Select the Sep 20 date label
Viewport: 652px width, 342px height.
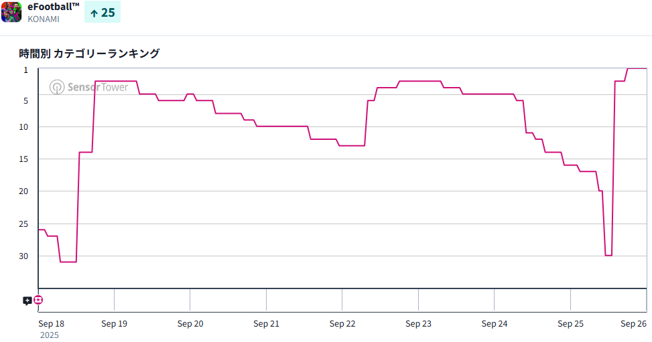point(190,324)
